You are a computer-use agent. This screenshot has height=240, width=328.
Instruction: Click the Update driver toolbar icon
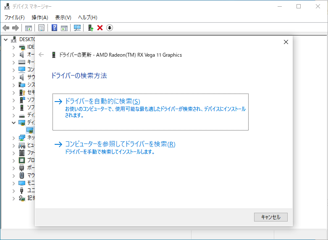(x=91, y=28)
